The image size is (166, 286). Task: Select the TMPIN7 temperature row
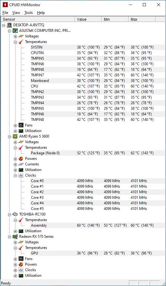pos(98,75)
